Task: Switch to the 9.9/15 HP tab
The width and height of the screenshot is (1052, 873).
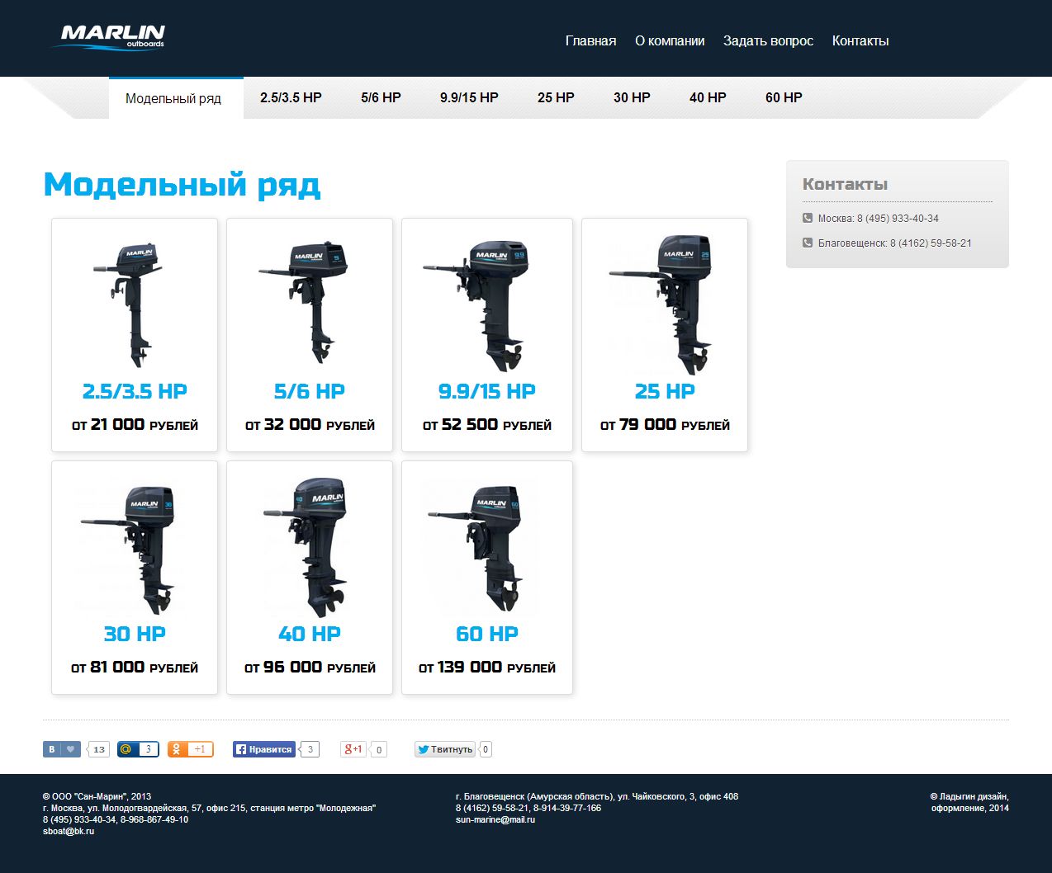Action: coord(468,97)
